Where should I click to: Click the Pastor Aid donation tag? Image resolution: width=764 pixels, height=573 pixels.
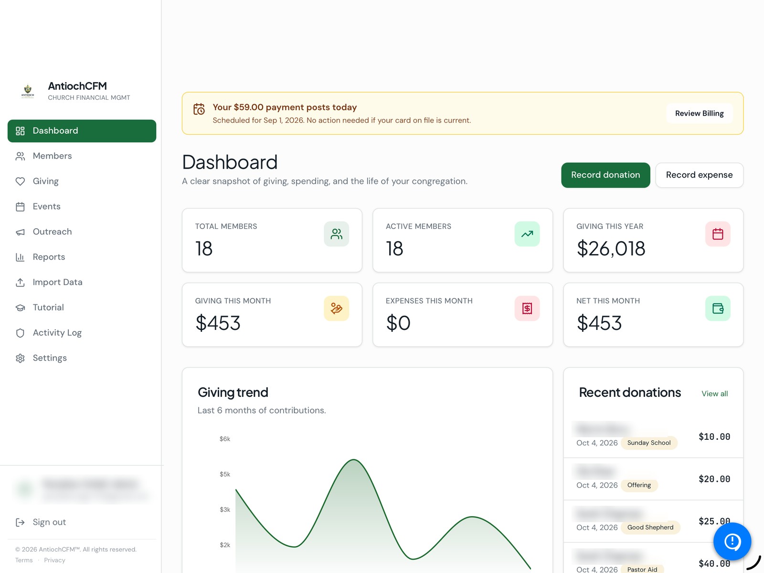point(642,569)
